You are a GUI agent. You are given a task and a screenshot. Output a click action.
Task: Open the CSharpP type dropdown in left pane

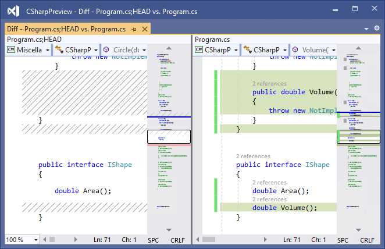tap(77, 50)
